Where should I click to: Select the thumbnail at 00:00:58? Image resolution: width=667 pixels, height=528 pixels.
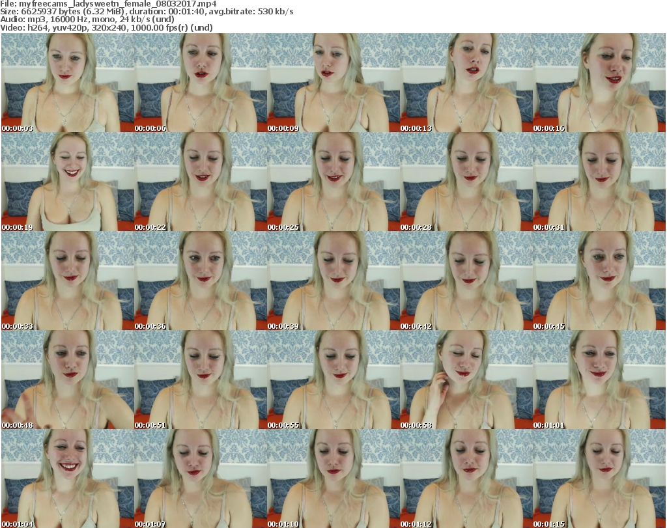(x=466, y=380)
